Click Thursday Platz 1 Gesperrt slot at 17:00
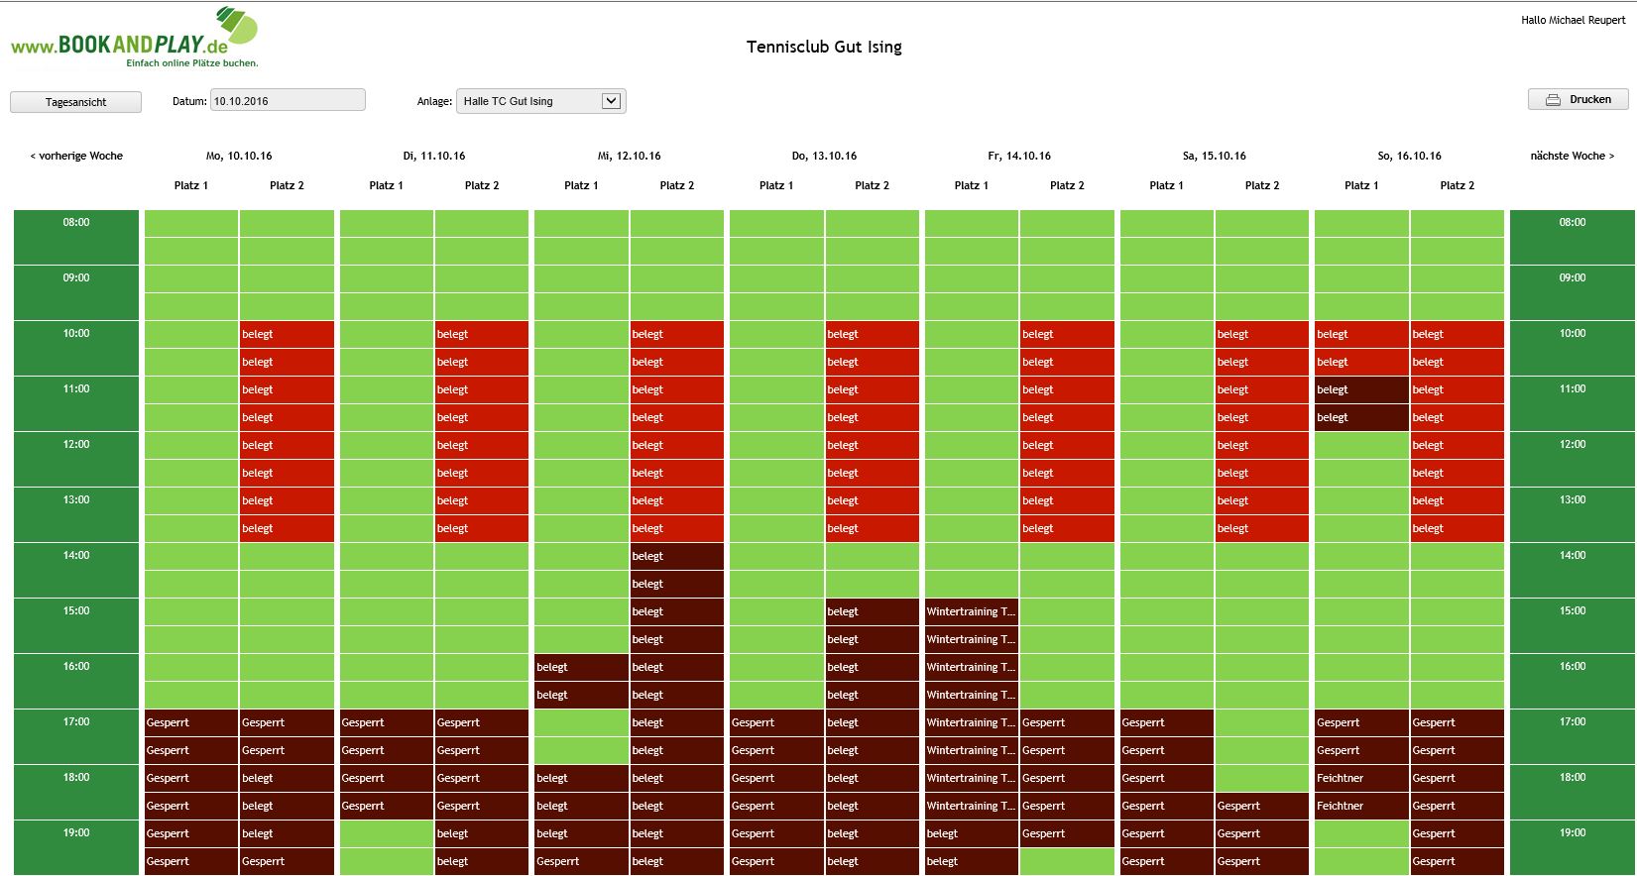Viewport: 1637px width, 876px height. [776, 722]
